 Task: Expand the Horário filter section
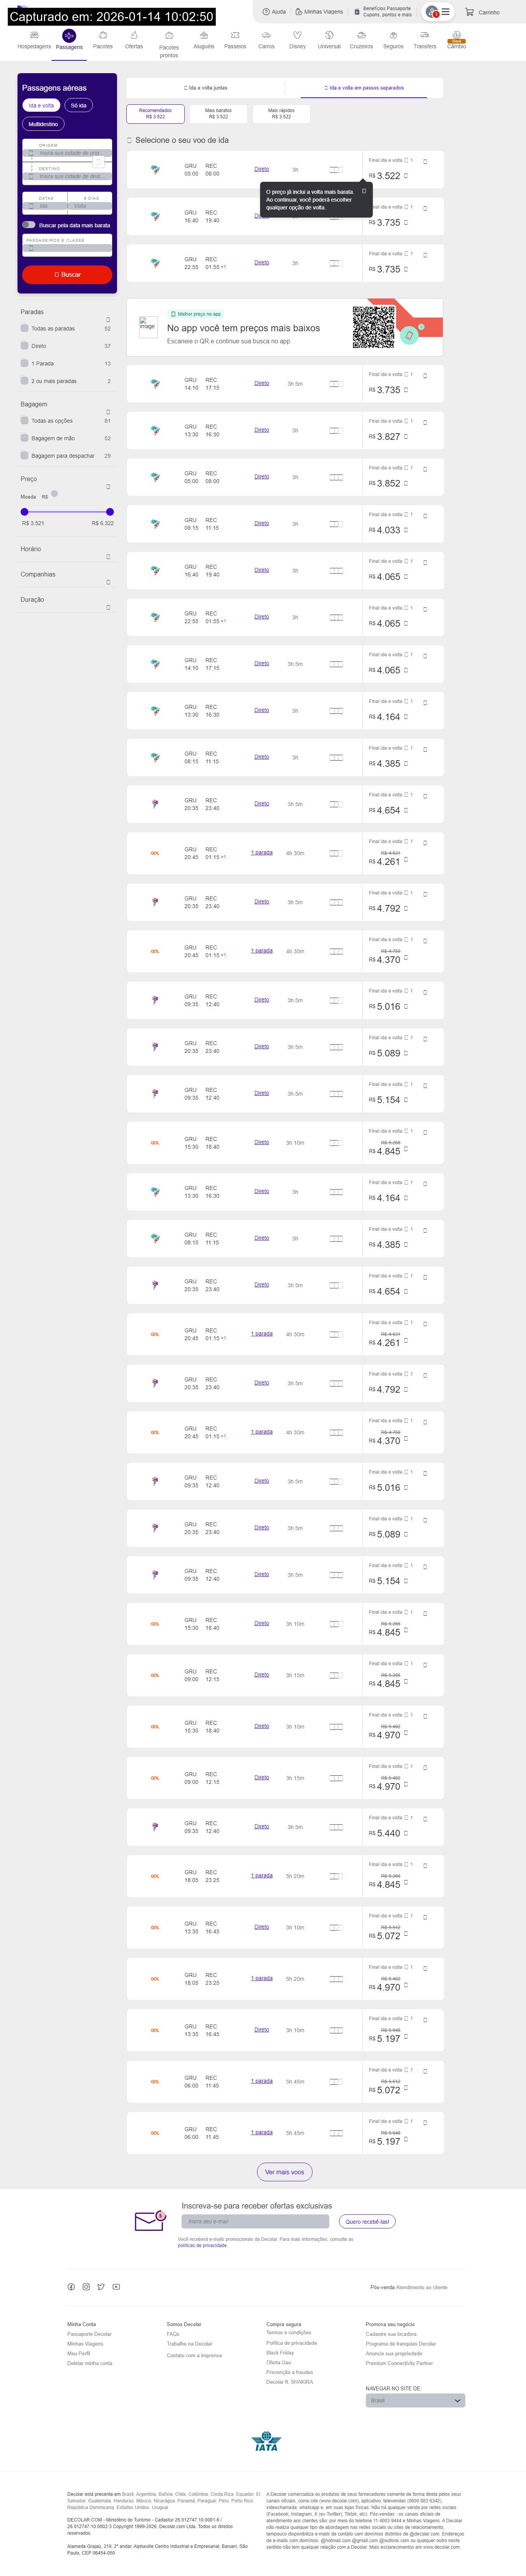tap(108, 557)
